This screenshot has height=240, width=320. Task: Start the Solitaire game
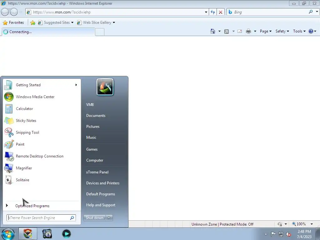click(x=42, y=180)
